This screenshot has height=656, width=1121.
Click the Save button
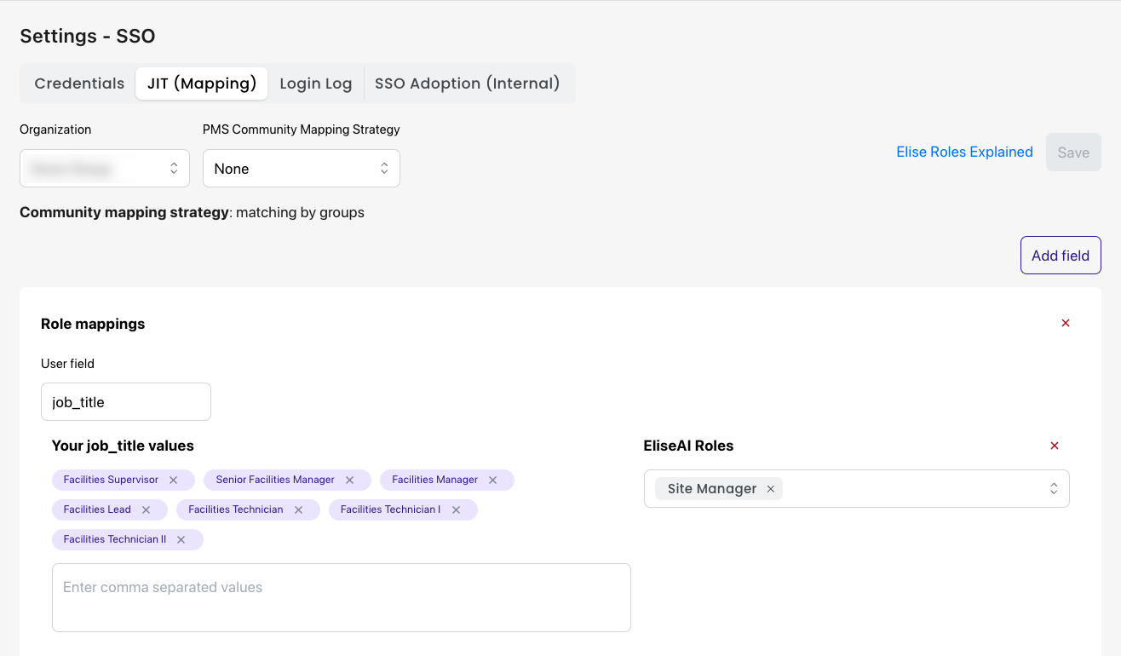click(x=1073, y=152)
